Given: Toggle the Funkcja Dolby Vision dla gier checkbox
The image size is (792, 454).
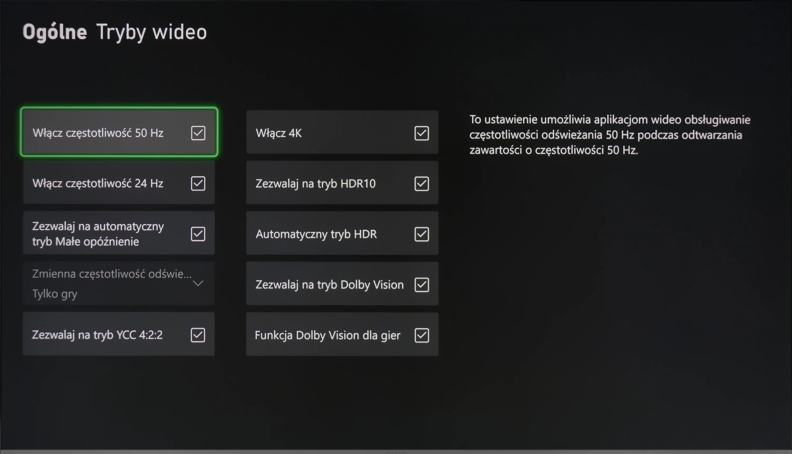Looking at the screenshot, I should 422,335.
